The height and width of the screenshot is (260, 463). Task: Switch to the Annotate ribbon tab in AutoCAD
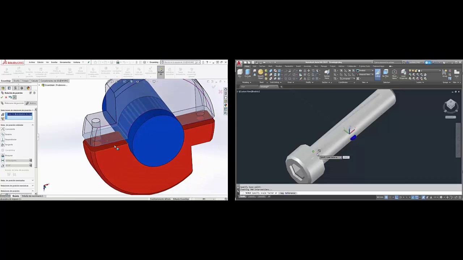[307, 66]
